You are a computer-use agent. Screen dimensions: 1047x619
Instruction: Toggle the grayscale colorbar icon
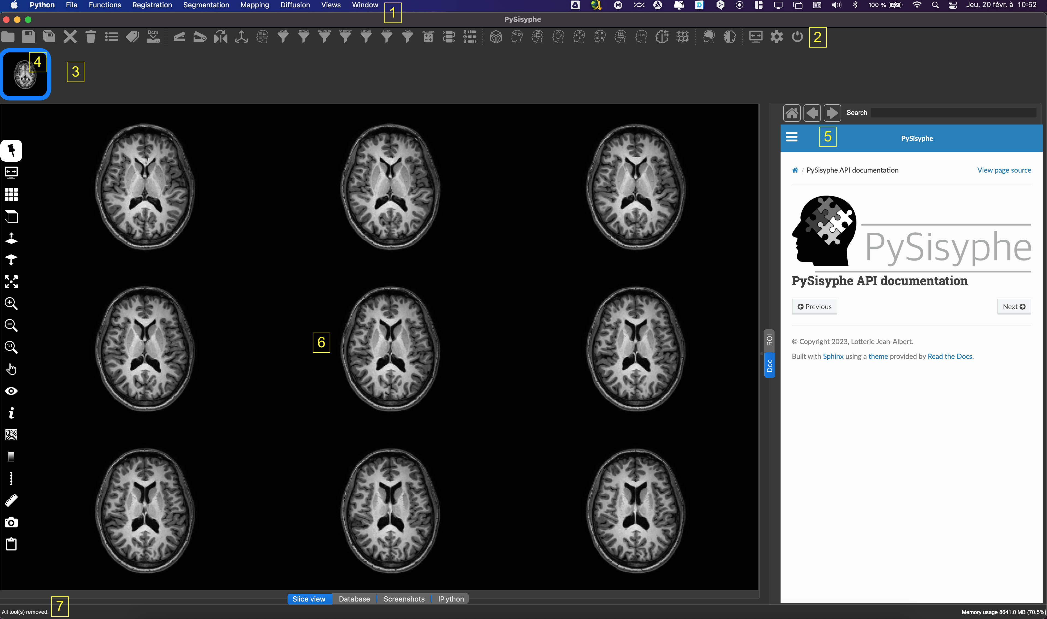click(11, 456)
